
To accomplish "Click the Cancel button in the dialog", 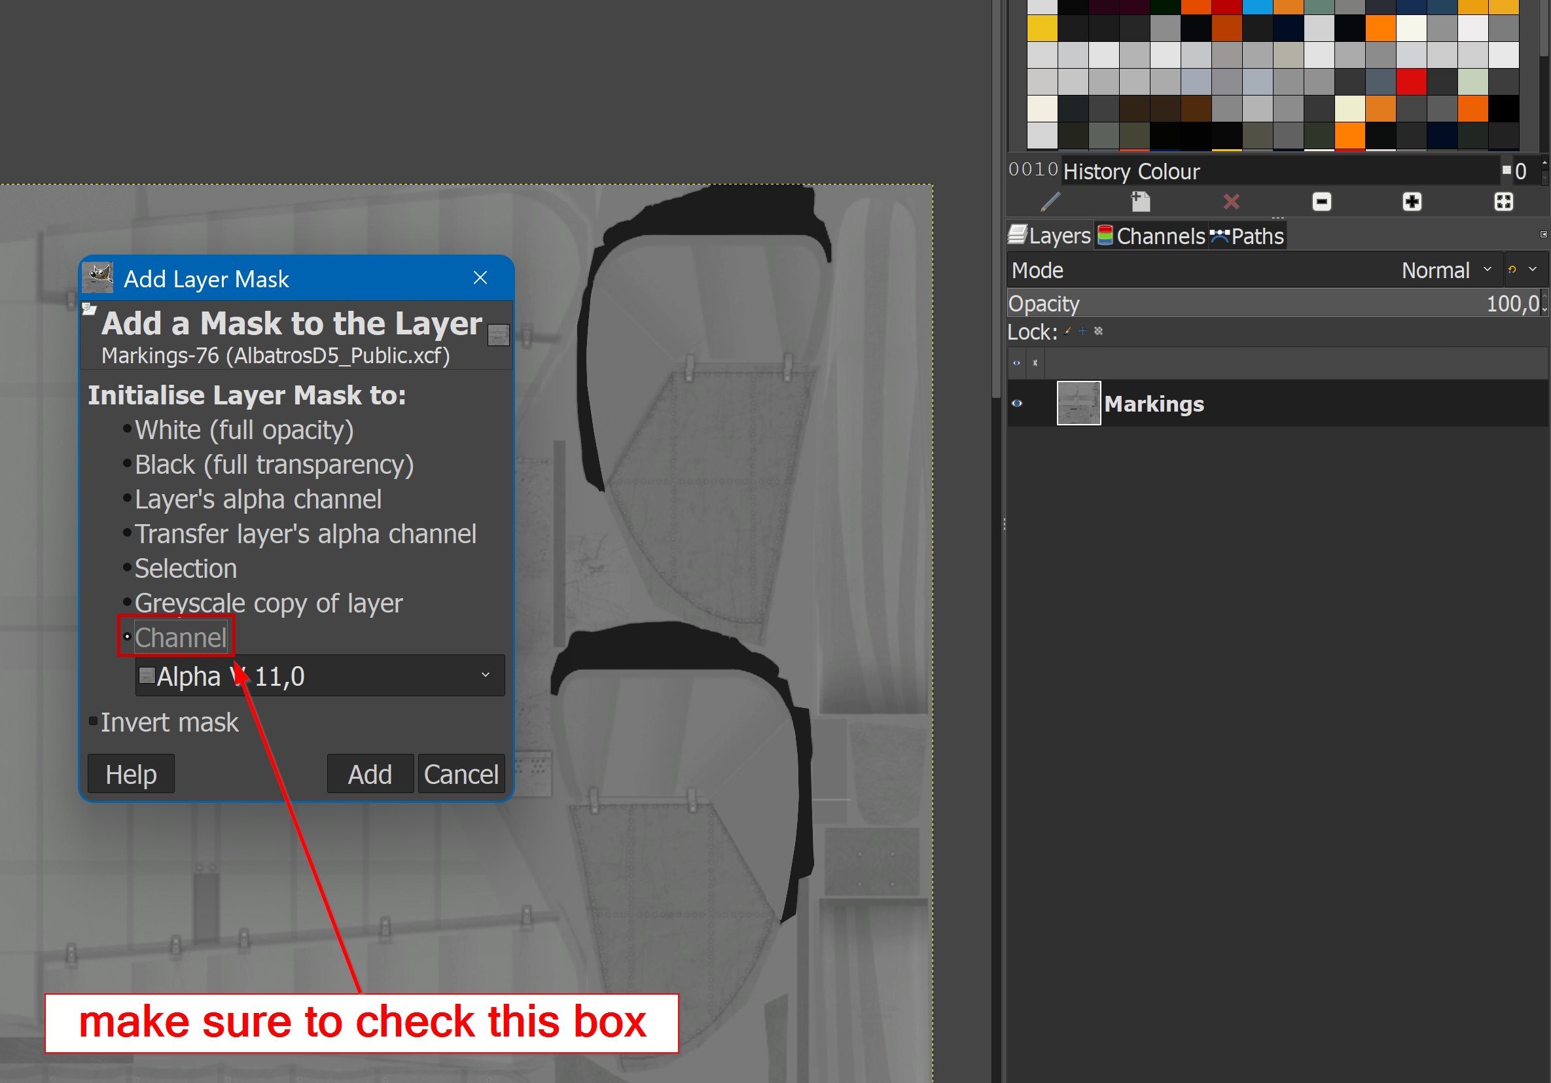I will (461, 773).
